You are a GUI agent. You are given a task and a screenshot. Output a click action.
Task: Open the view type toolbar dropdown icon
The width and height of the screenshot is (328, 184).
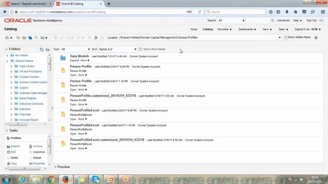click(9, 38)
